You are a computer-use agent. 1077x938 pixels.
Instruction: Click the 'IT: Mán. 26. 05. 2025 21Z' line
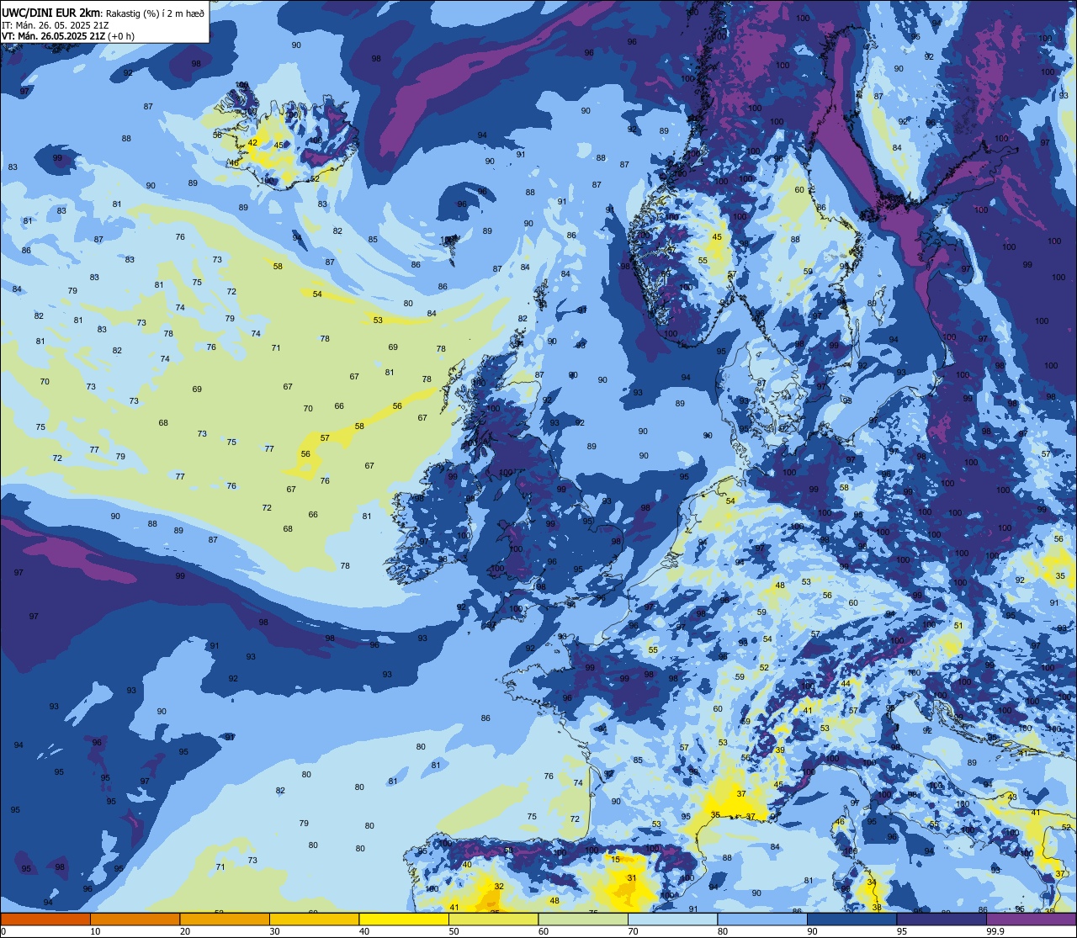(x=56, y=24)
